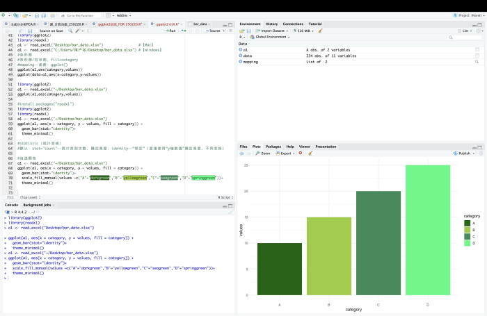Open the Packages tab
Viewport: 487px width, 316px height.
[x=273, y=147]
